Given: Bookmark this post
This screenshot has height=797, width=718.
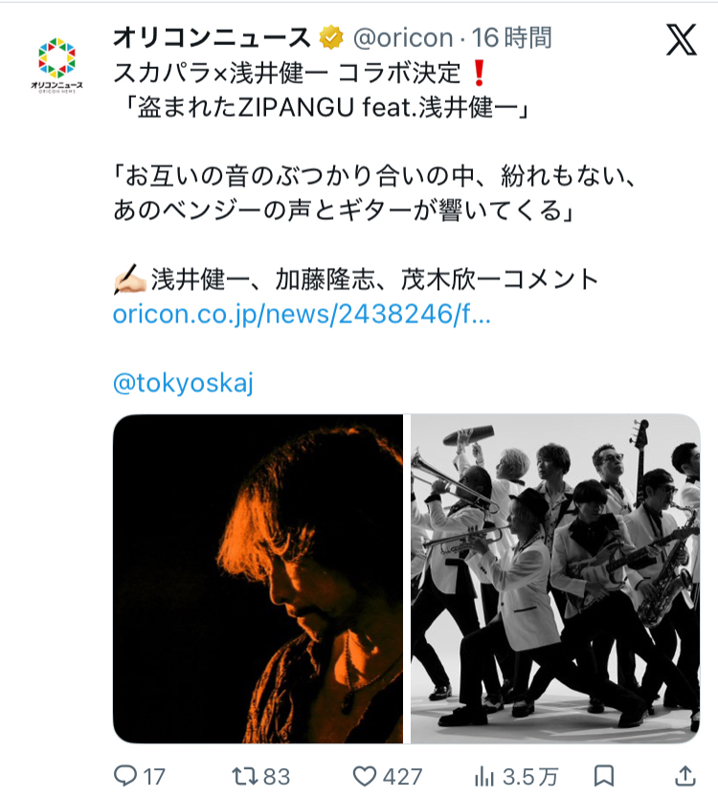Looking at the screenshot, I should pyautogui.click(x=604, y=776).
